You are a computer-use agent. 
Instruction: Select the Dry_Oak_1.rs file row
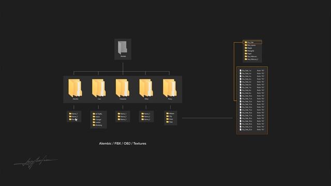click(252, 70)
